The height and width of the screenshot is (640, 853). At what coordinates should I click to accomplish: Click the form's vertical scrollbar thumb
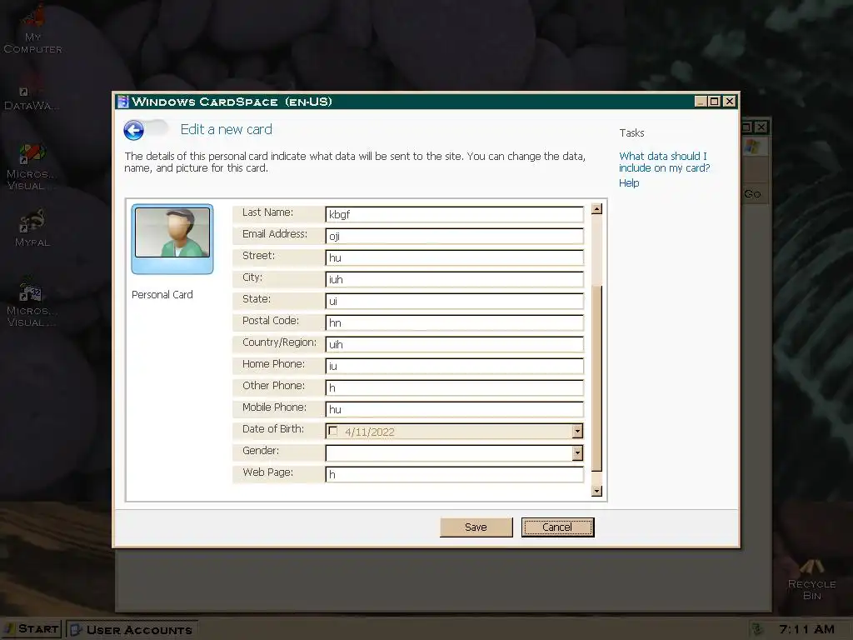click(596, 378)
